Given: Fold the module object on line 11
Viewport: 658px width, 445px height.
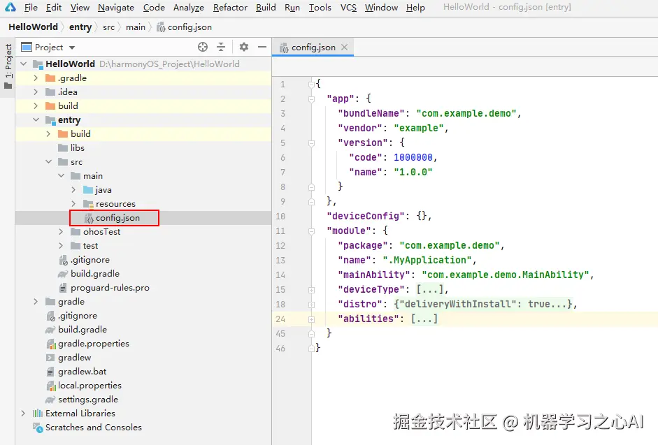Looking at the screenshot, I should (311, 231).
